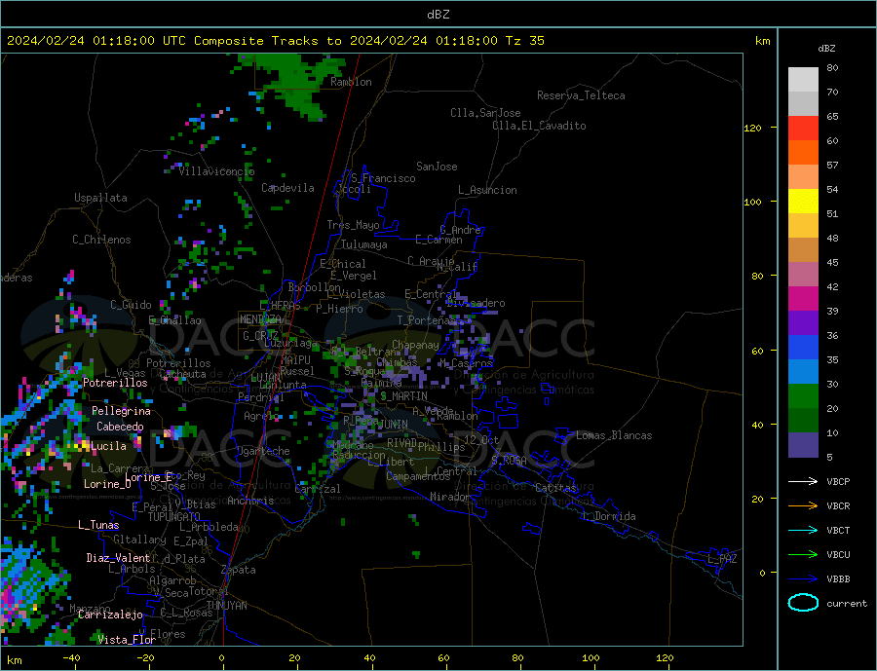
Task: Pick the light blue swatch above 30 dBZ
Action: (x=803, y=372)
